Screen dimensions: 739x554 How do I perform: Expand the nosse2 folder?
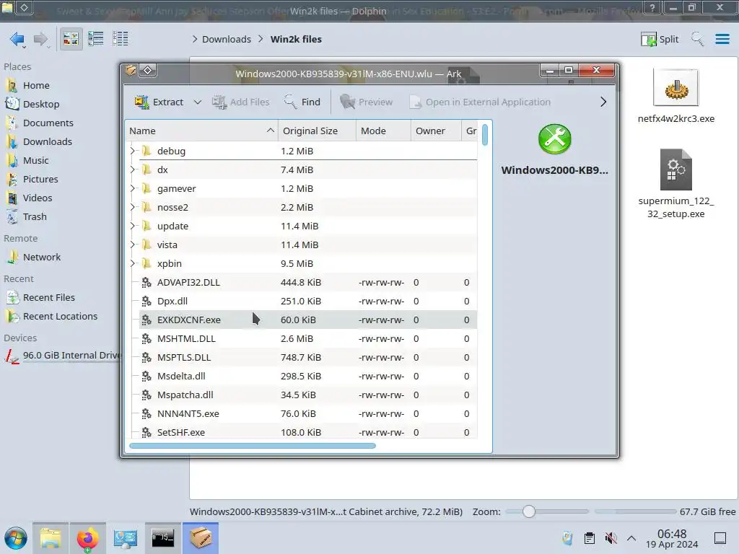(133, 207)
